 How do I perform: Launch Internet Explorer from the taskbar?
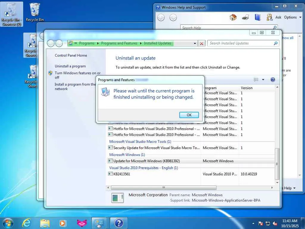[26, 223]
